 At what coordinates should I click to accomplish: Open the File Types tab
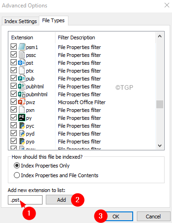point(53,20)
